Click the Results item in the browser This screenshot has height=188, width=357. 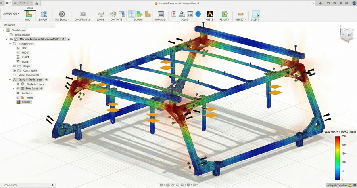click(x=26, y=102)
